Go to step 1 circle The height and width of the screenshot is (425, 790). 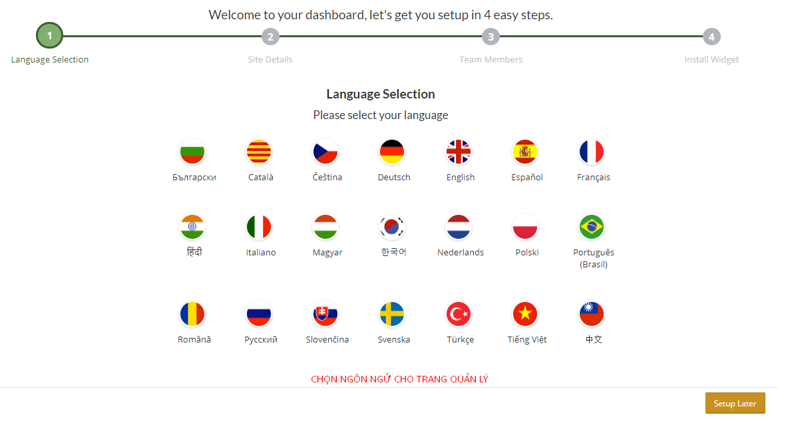(x=49, y=36)
